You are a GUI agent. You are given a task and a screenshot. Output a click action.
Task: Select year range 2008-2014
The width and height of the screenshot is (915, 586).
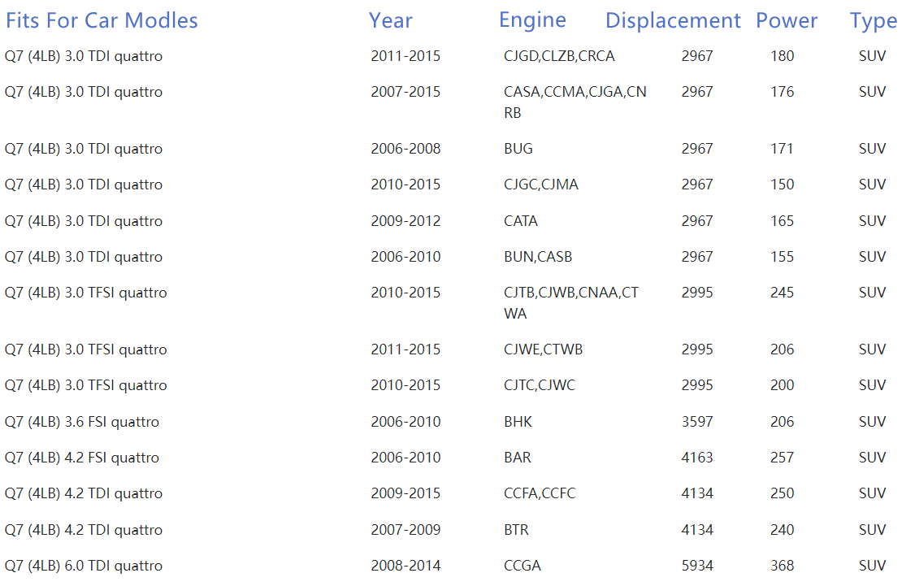click(x=405, y=566)
